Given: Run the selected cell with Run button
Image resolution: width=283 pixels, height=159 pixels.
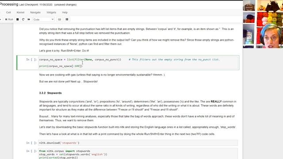Looking at the screenshot, I should (9, 19).
